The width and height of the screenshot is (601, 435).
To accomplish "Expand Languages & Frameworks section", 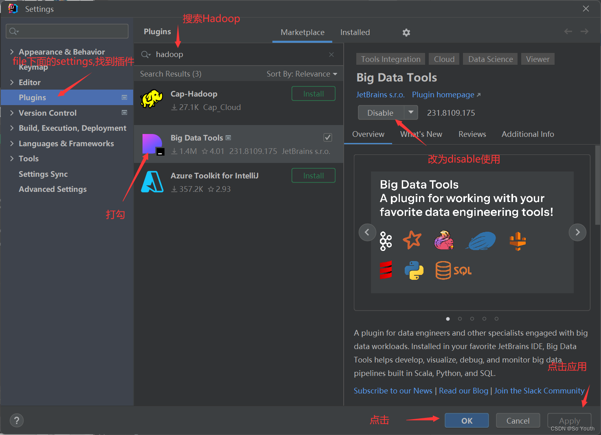I will point(12,143).
